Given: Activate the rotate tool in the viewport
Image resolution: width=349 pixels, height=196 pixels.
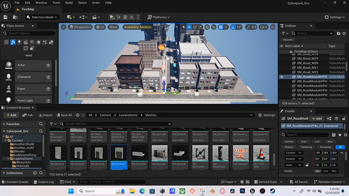Looking at the screenshot, I should pyautogui.click(x=195, y=27).
